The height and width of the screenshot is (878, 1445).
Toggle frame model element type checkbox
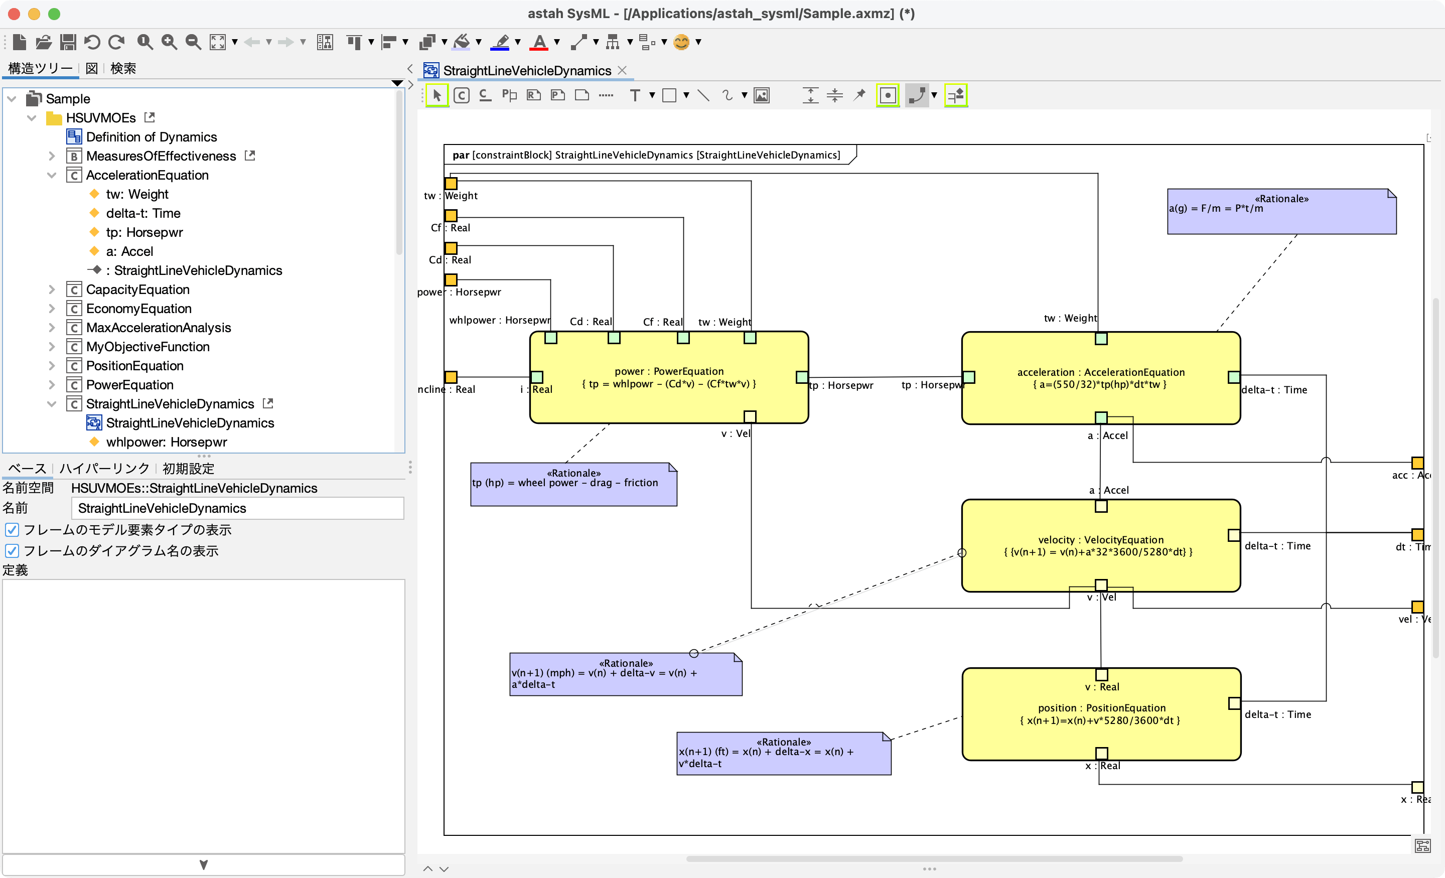tap(12, 530)
